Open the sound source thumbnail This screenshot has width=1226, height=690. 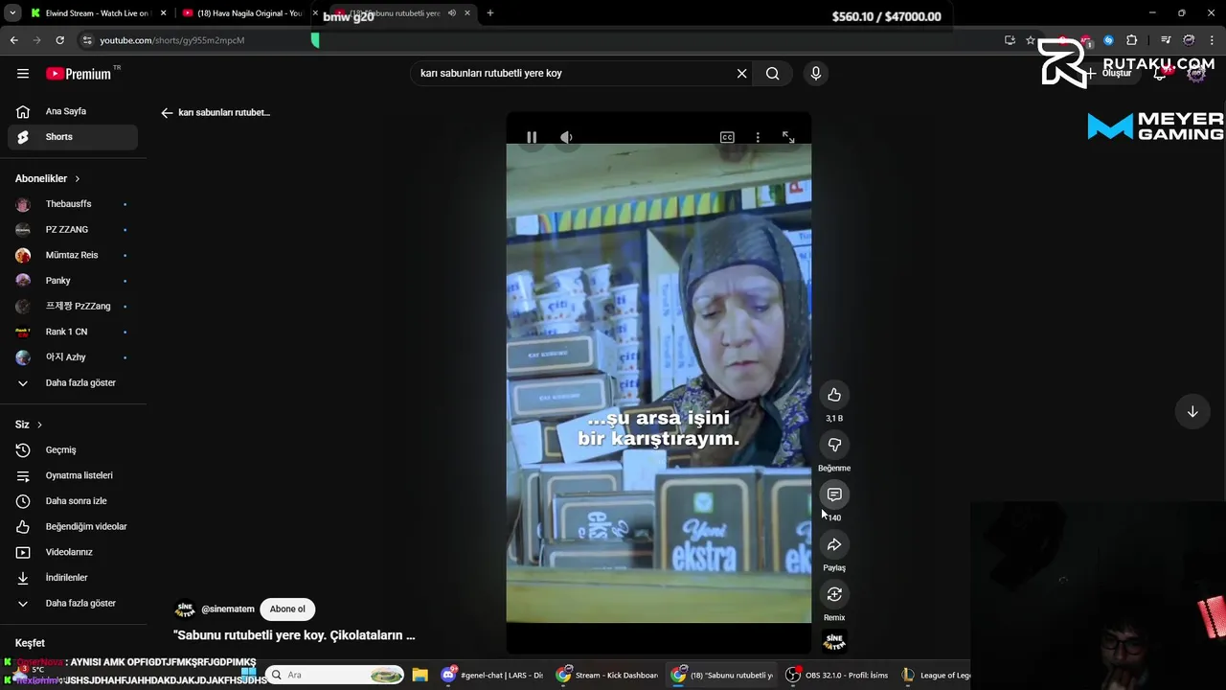pos(834,641)
